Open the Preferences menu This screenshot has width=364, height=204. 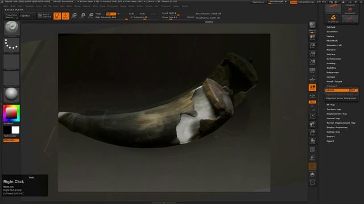[113, 6]
